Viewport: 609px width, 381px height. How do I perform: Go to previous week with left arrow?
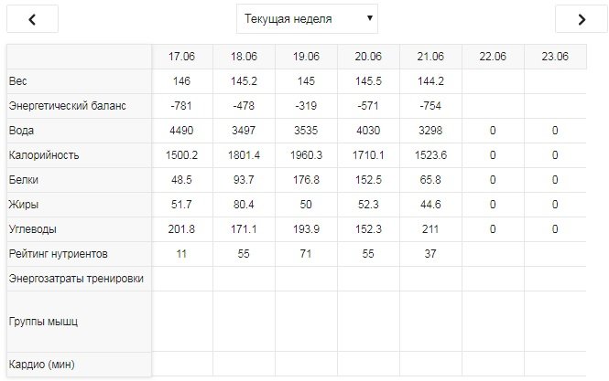coord(32,18)
